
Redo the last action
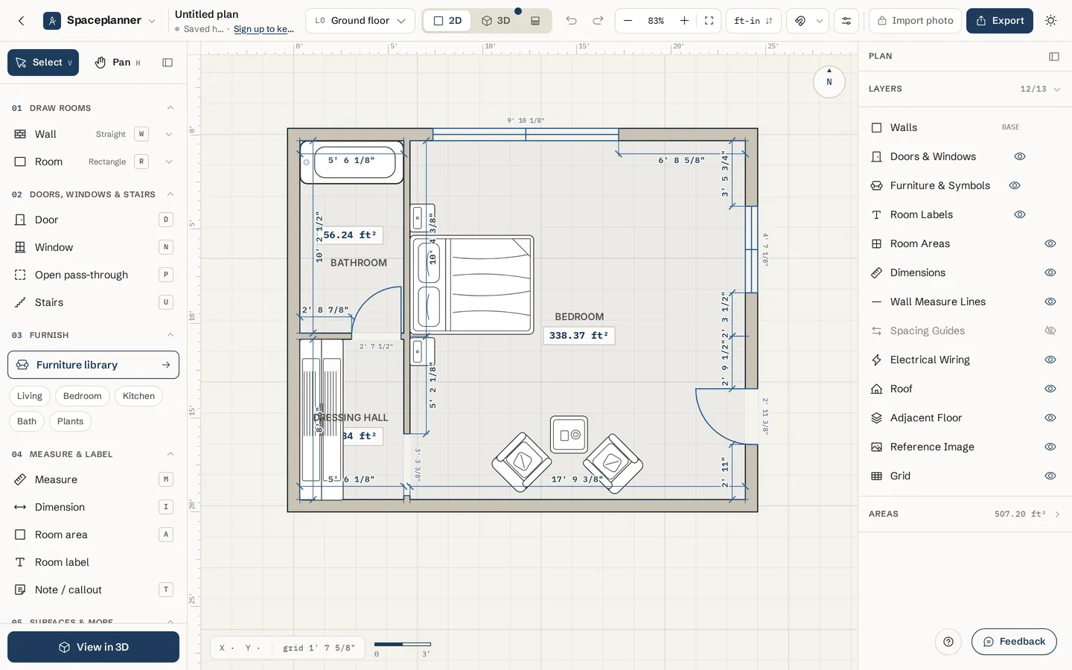tap(598, 21)
